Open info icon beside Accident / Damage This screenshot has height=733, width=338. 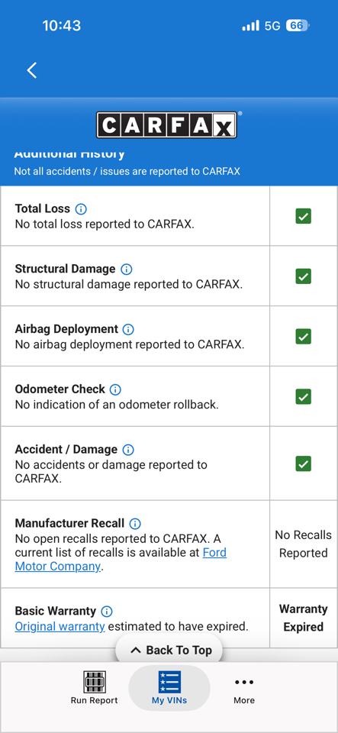[x=128, y=450]
